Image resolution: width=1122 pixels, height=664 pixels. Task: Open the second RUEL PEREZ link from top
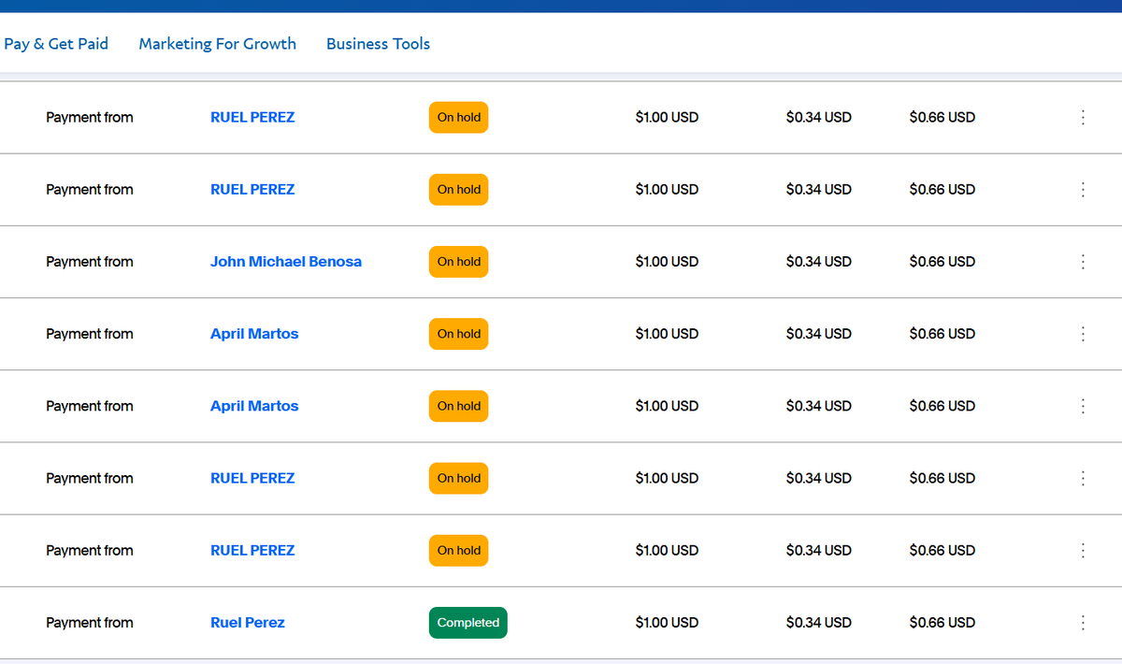[252, 190]
